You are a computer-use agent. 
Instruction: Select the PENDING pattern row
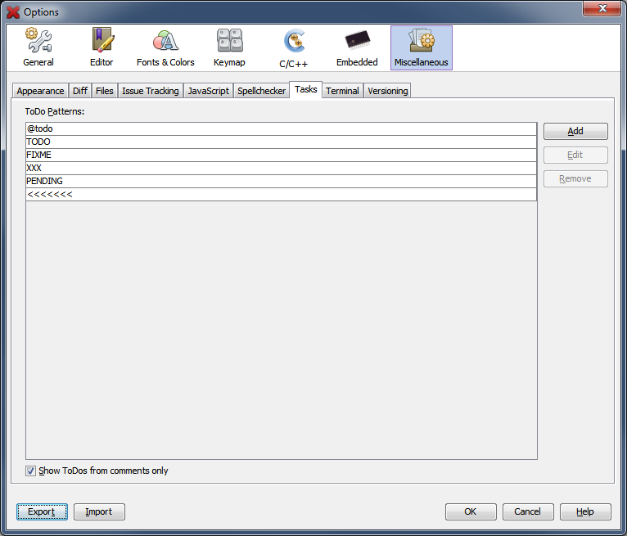(x=281, y=182)
